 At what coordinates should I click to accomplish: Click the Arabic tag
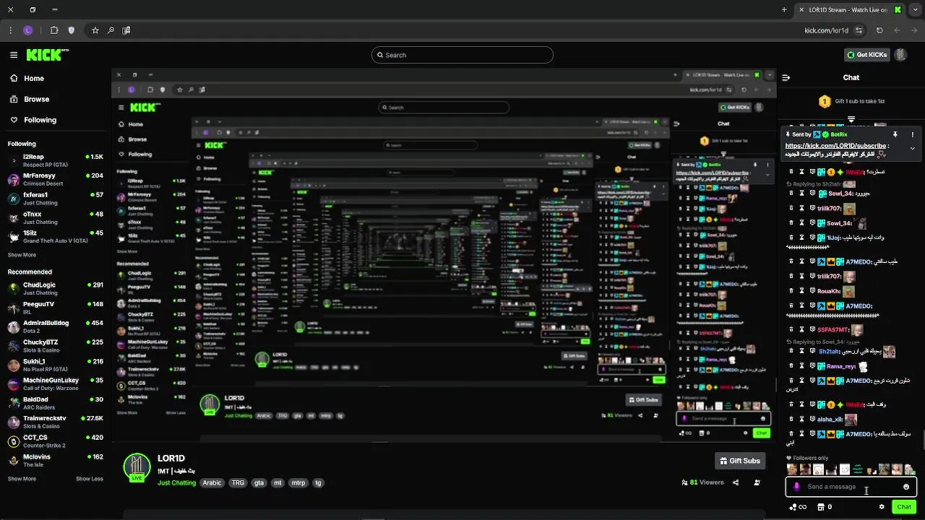point(212,482)
